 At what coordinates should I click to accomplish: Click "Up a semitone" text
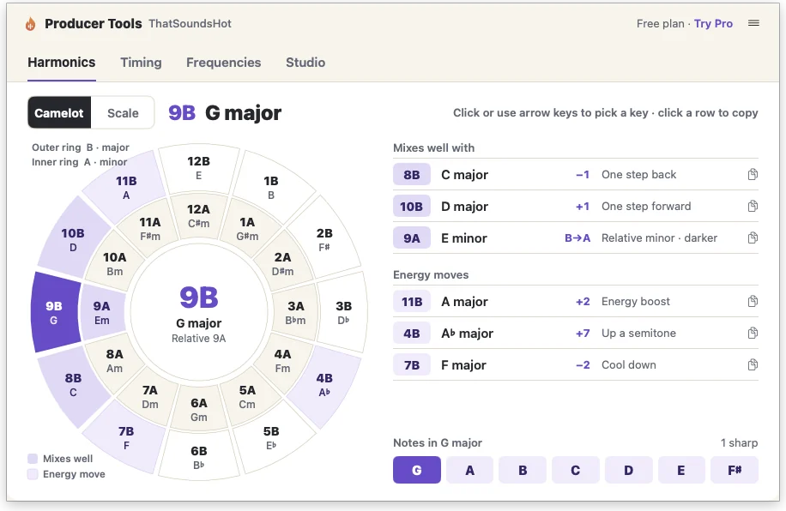[638, 334]
